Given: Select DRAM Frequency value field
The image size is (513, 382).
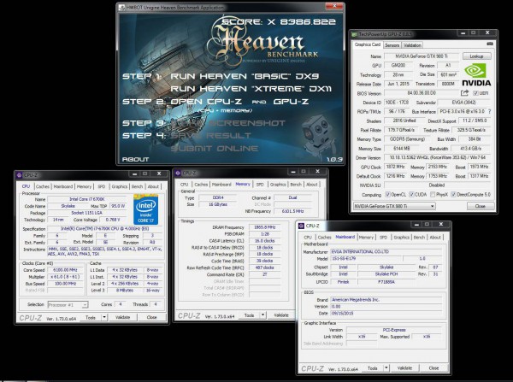Looking at the screenshot, I should [265, 227].
